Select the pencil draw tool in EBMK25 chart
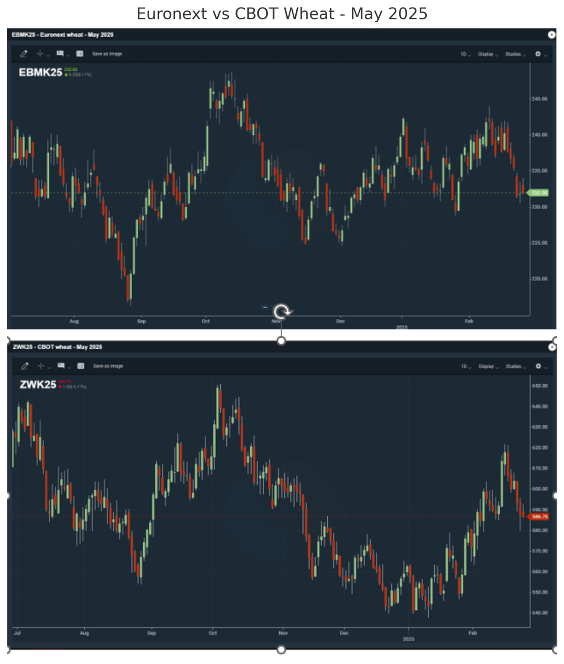 [24, 54]
